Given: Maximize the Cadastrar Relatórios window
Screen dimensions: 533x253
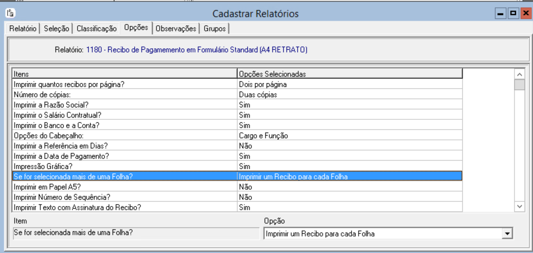Looking at the screenshot, I should [x=512, y=13].
